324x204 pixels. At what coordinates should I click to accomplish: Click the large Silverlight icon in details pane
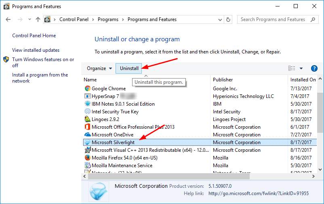tap(99, 191)
